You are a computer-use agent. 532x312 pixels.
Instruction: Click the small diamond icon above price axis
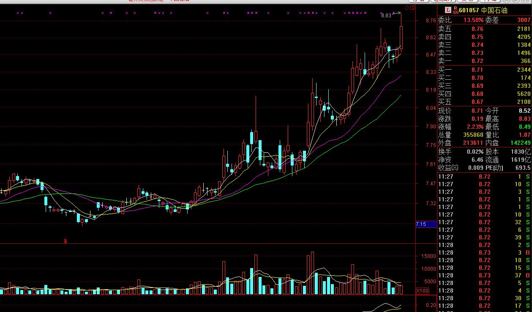coord(407,8)
